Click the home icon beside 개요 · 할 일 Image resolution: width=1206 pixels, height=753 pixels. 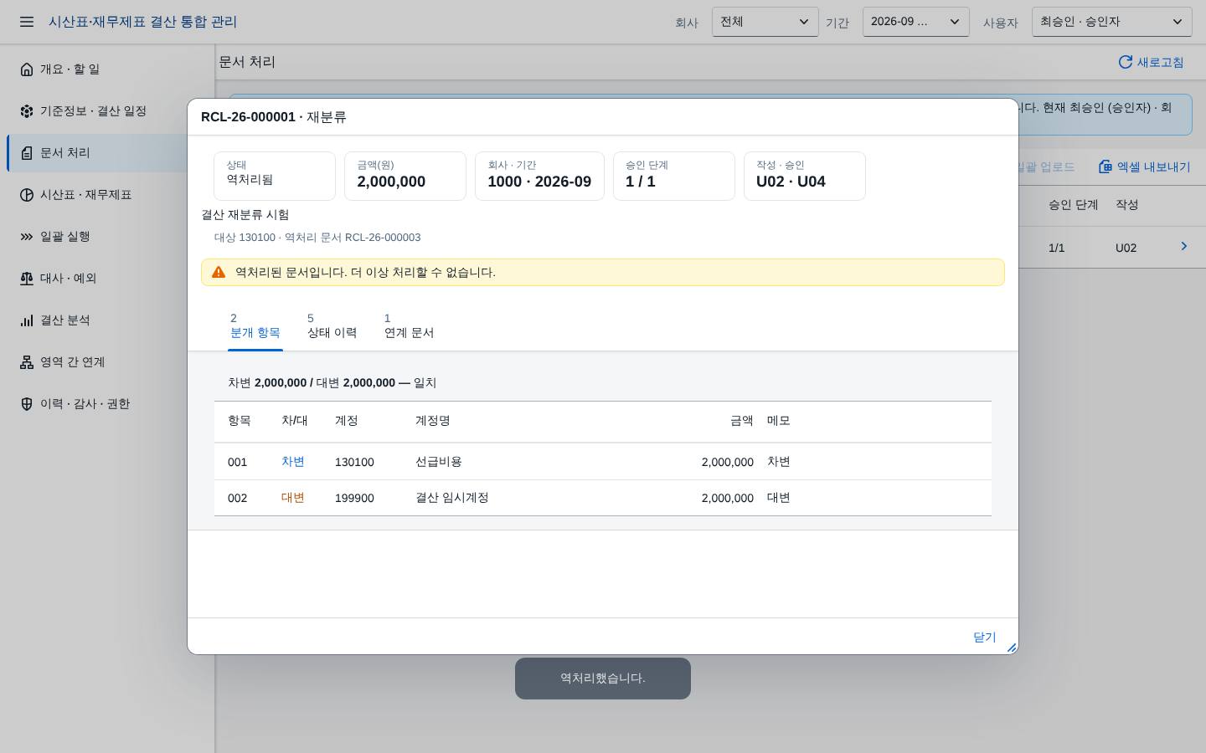(27, 69)
